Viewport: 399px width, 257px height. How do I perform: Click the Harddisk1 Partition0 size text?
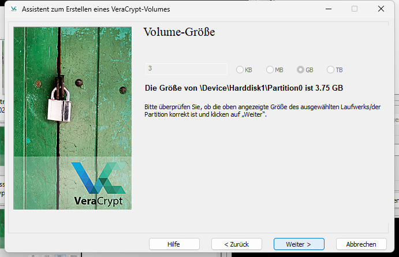(x=244, y=88)
